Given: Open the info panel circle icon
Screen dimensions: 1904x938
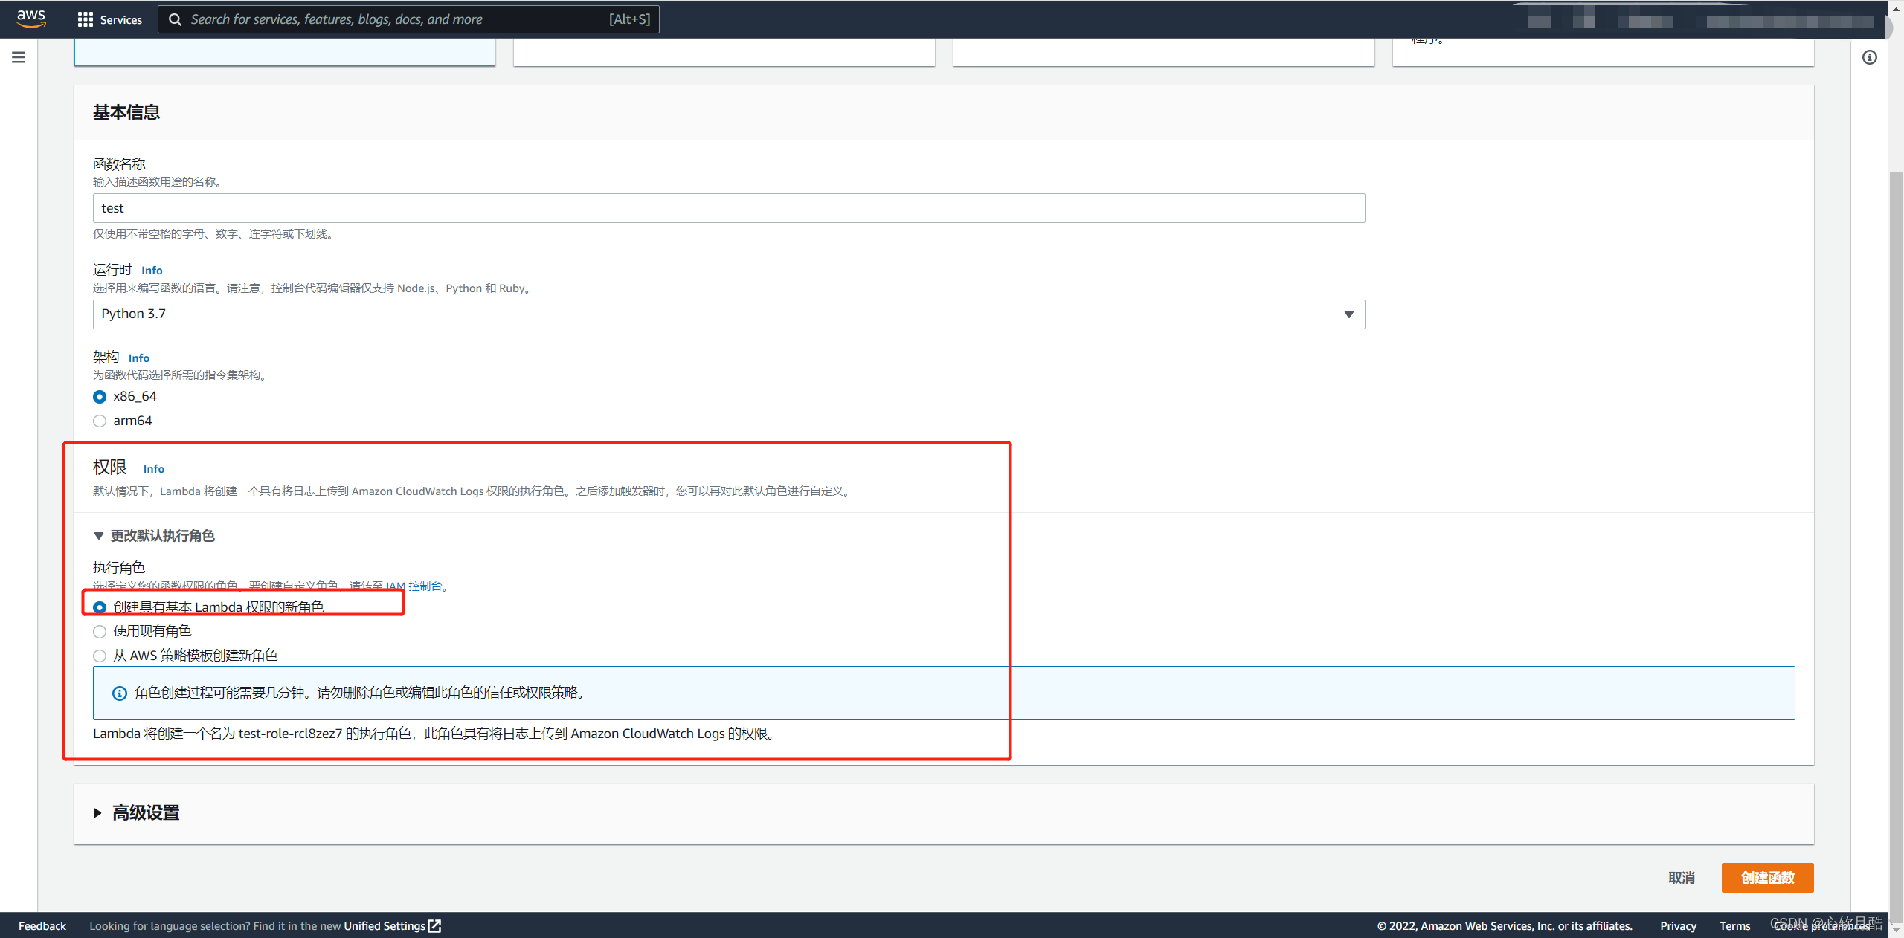Looking at the screenshot, I should tap(1869, 57).
